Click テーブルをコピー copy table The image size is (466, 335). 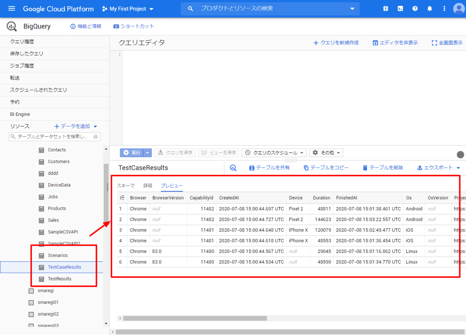(x=326, y=168)
